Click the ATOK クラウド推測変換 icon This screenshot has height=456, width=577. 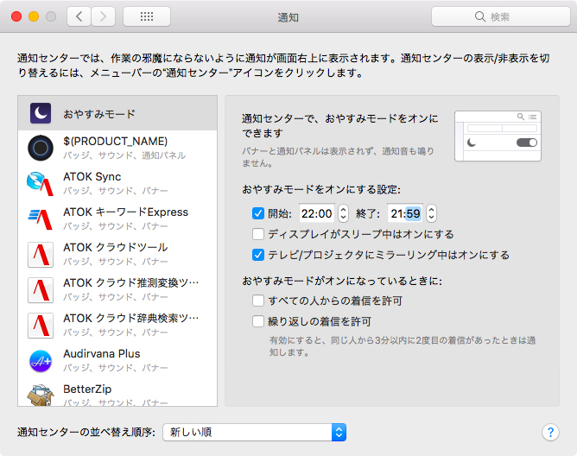pos(41,289)
